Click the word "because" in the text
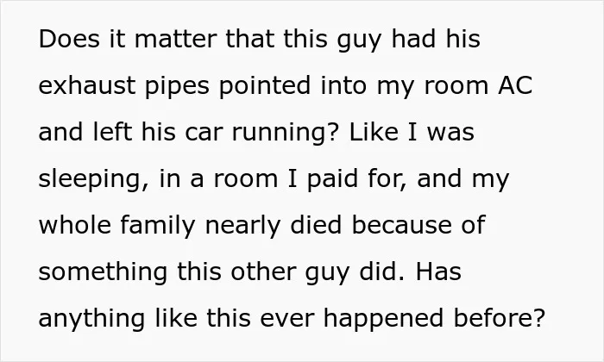This screenshot has width=604, height=362. (402, 225)
